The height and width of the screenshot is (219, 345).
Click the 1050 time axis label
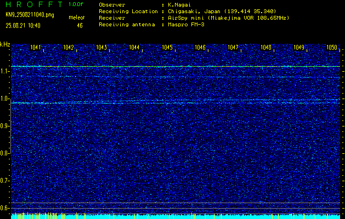332,47
